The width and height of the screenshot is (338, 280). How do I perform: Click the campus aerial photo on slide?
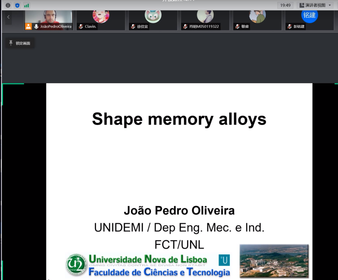tap(274, 261)
